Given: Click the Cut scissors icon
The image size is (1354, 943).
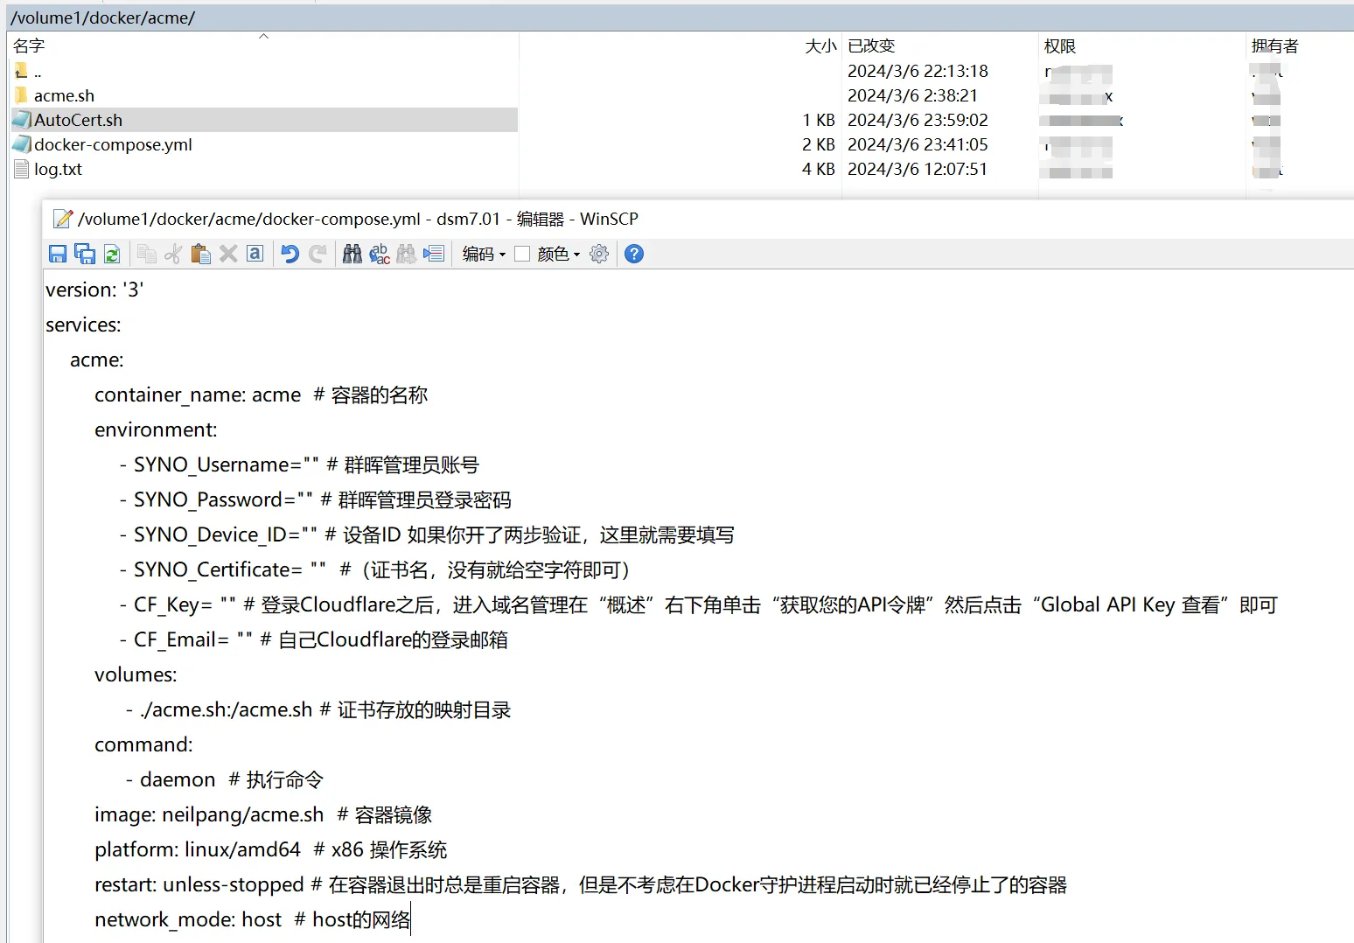Looking at the screenshot, I should tap(173, 254).
